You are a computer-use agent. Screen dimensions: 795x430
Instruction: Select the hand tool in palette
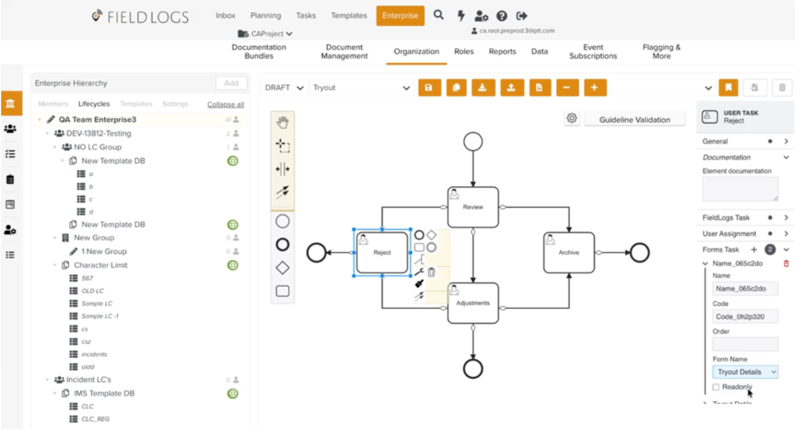[282, 122]
